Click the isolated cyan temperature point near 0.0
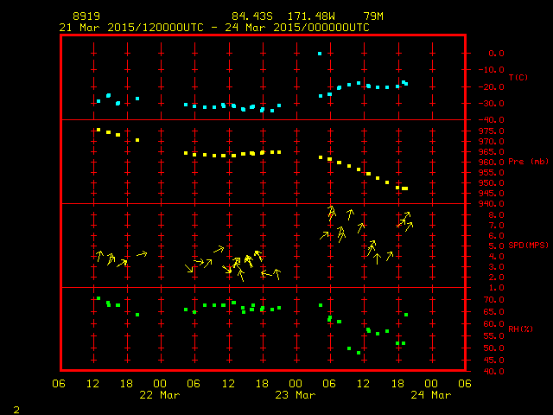 coord(320,54)
